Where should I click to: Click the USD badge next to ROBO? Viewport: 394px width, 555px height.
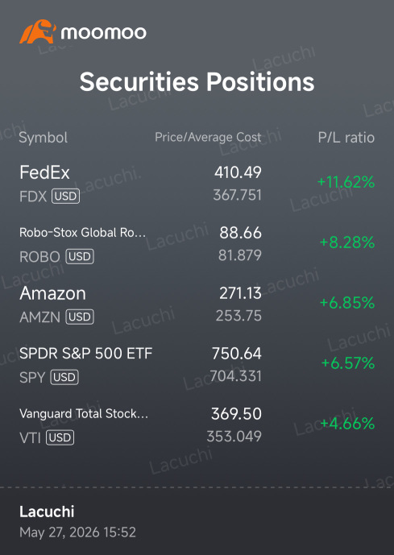coord(80,257)
